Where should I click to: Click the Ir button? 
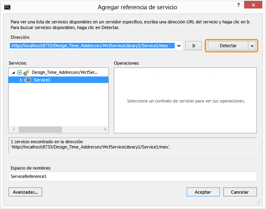(194, 46)
